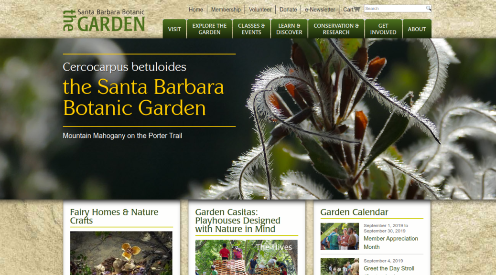
Task: Click the Santa Barbara Botanic Garden logo
Action: click(104, 20)
